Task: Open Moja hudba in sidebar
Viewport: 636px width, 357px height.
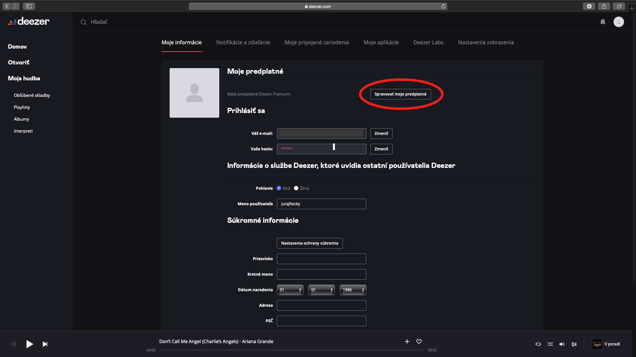Action: [24, 78]
